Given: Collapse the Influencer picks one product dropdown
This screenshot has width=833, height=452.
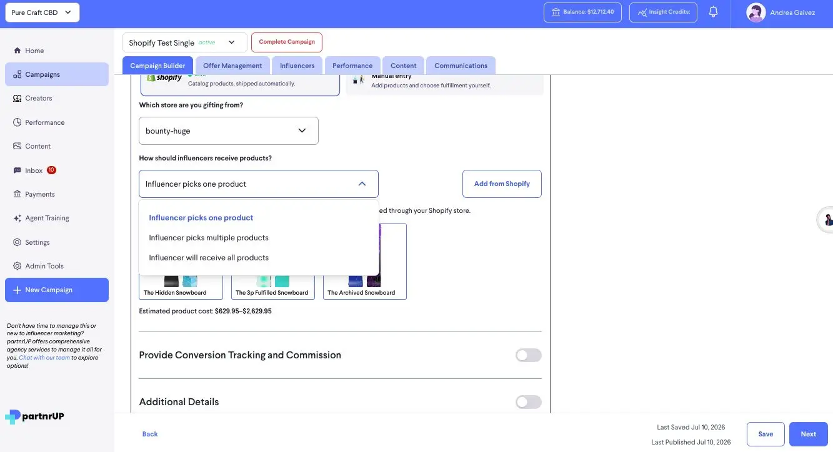Looking at the screenshot, I should (259, 184).
